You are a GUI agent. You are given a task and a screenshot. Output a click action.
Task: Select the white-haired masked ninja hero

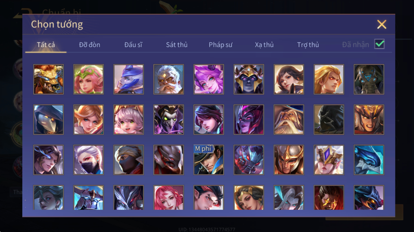[x=89, y=160]
